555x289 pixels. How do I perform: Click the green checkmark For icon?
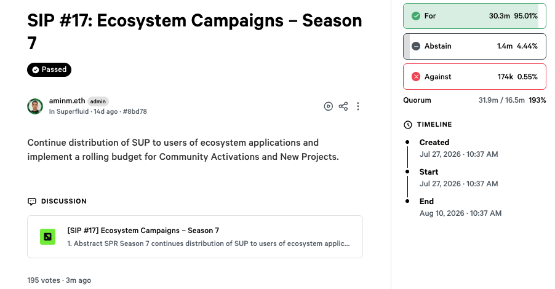click(x=416, y=16)
